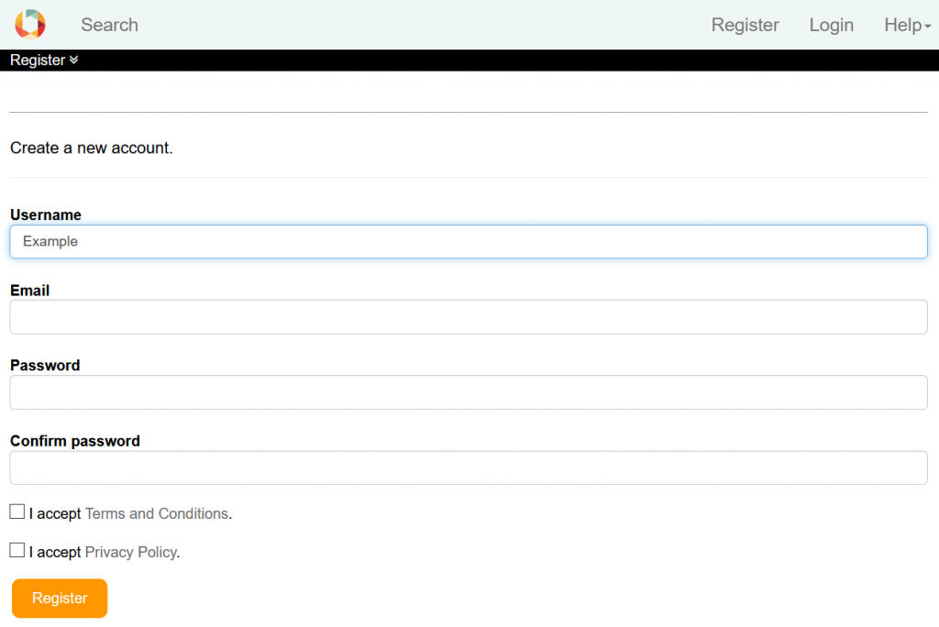The image size is (939, 627).
Task: Click the Password field label
Action: 45,365
